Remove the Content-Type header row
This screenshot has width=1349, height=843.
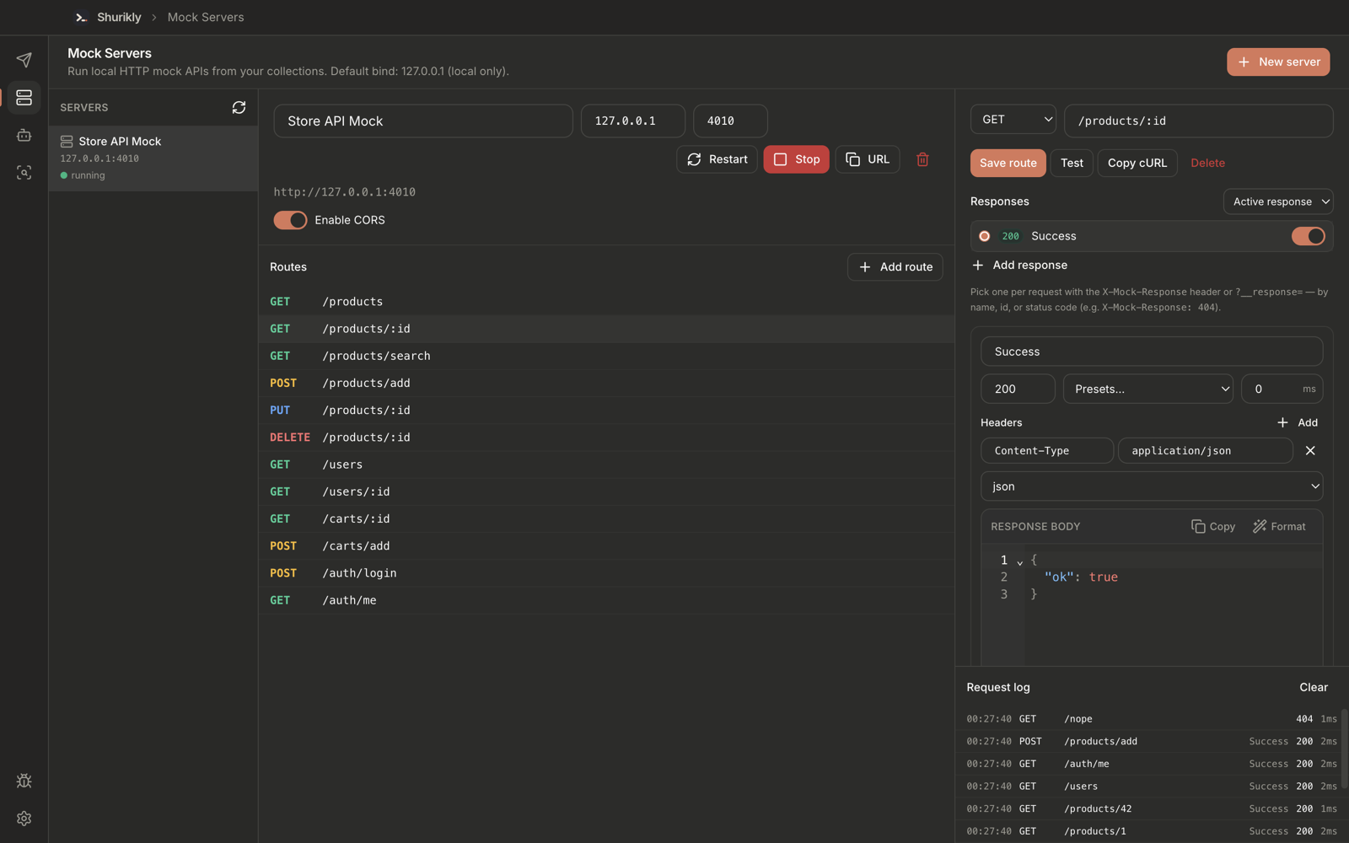click(1310, 450)
